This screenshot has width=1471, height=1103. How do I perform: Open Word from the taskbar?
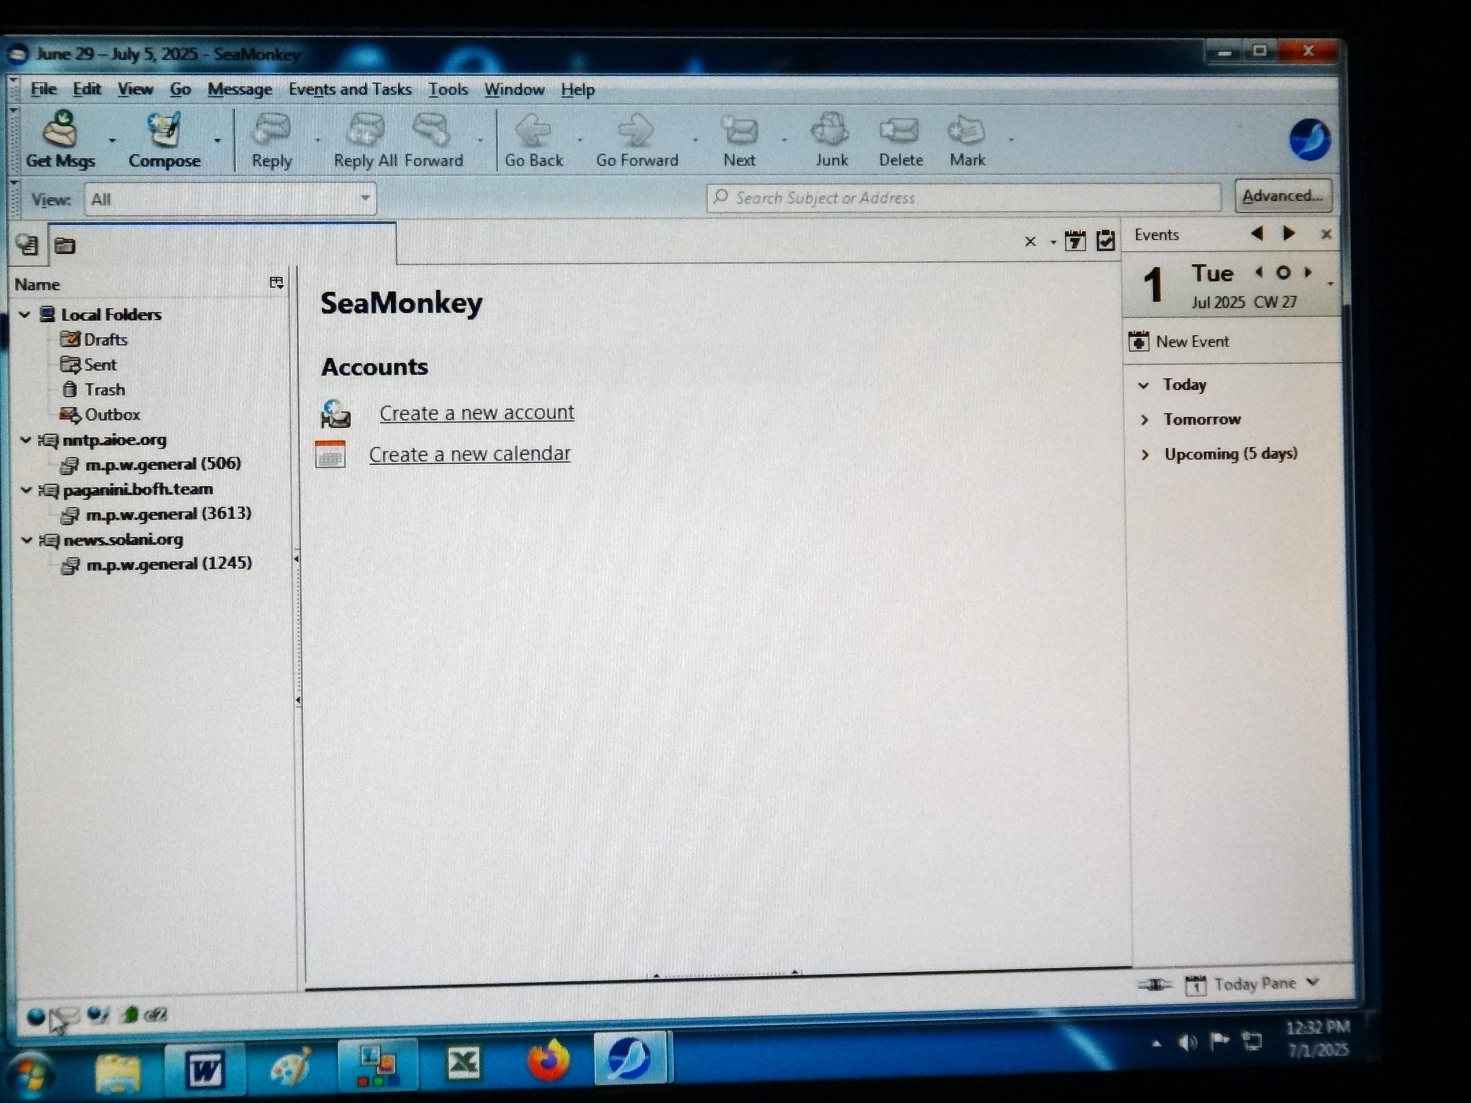click(204, 1069)
